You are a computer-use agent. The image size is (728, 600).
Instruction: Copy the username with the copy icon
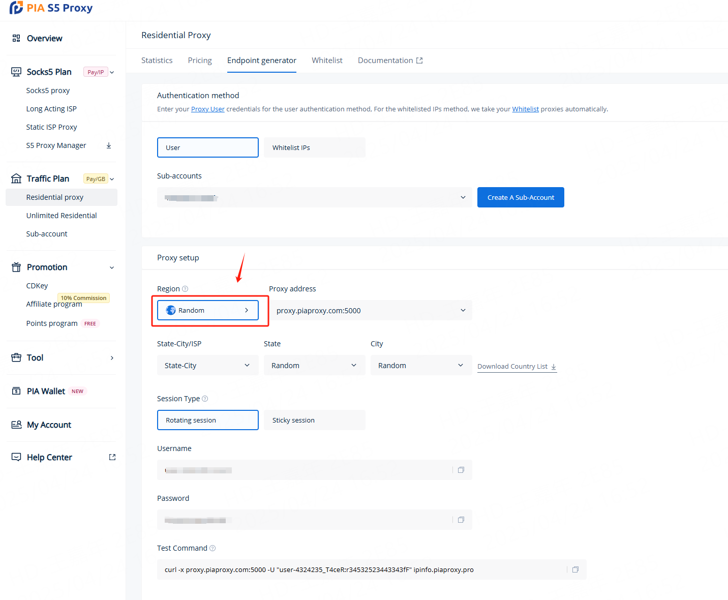coord(461,470)
